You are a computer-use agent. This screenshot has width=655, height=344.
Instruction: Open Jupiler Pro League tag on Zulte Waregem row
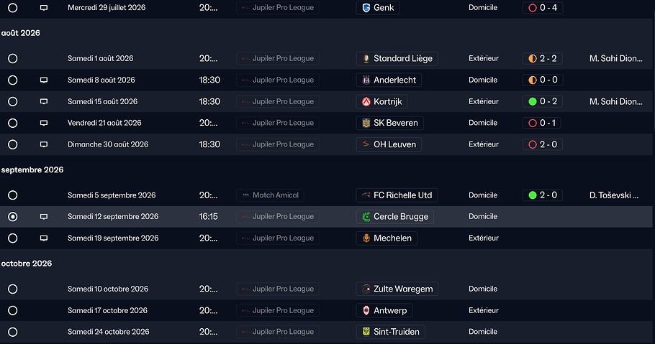click(278, 289)
